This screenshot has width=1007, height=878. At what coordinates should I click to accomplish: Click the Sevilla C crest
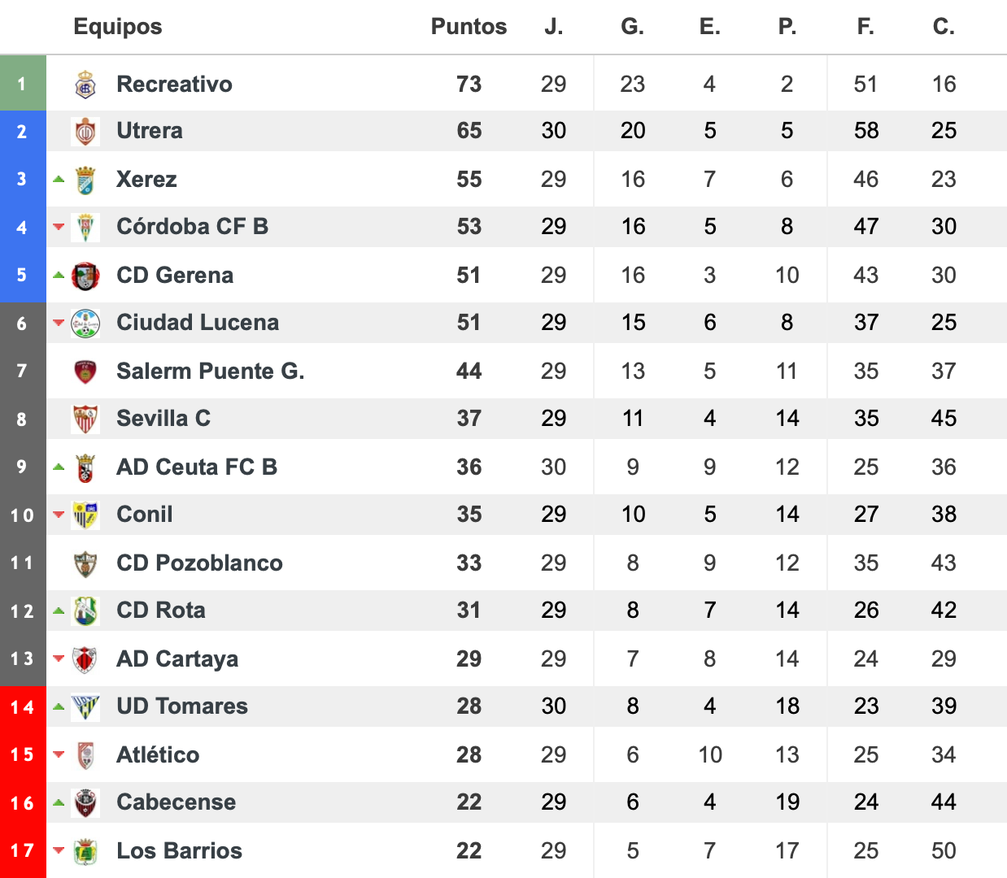click(85, 419)
